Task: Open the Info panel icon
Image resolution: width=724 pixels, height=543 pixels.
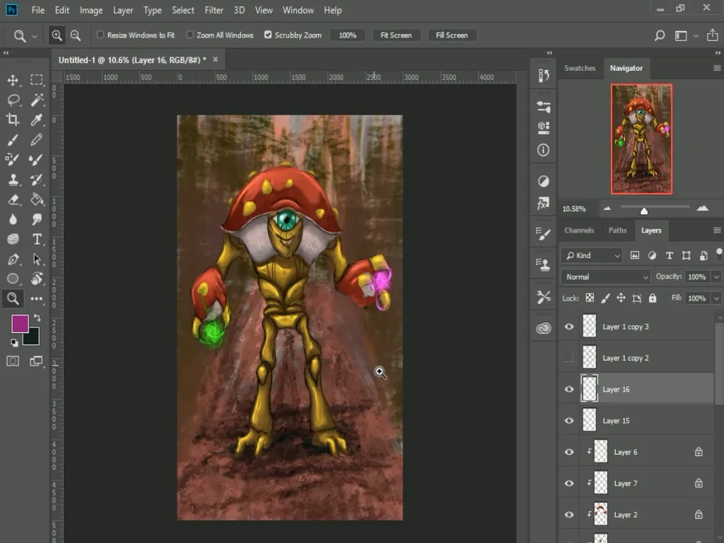Action: 544,150
